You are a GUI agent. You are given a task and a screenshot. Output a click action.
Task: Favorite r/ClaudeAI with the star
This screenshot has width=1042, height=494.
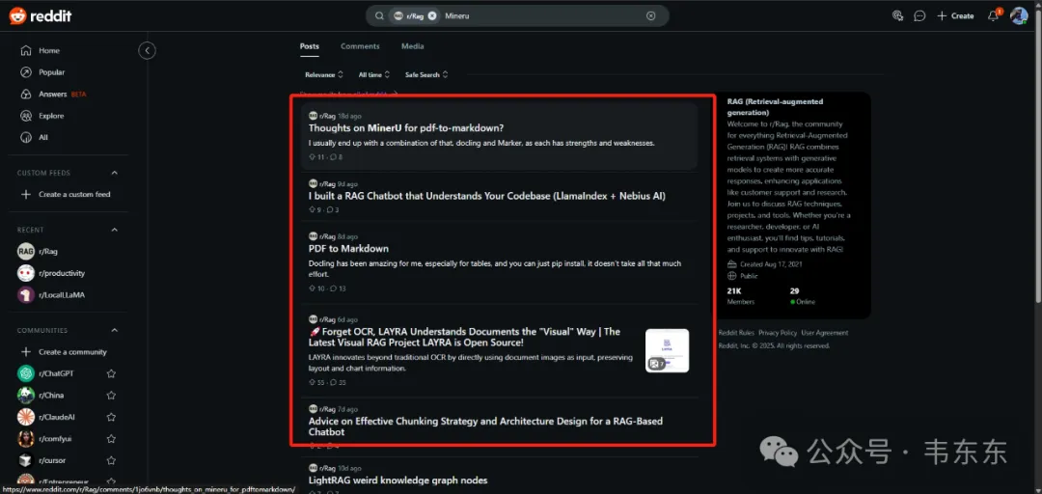[112, 417]
